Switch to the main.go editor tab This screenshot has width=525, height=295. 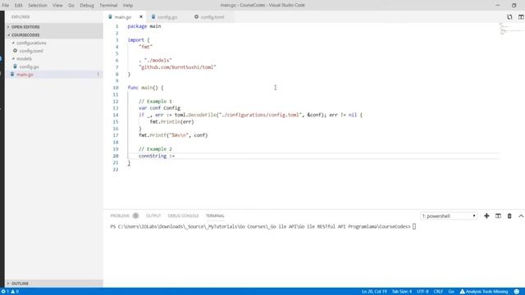(x=122, y=17)
